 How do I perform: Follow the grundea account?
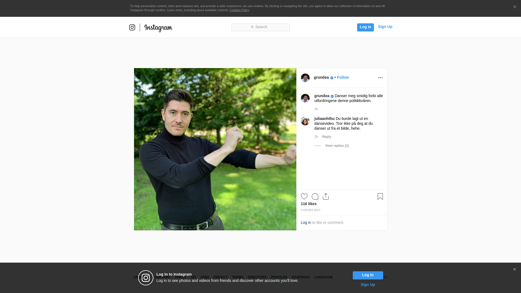343,77
